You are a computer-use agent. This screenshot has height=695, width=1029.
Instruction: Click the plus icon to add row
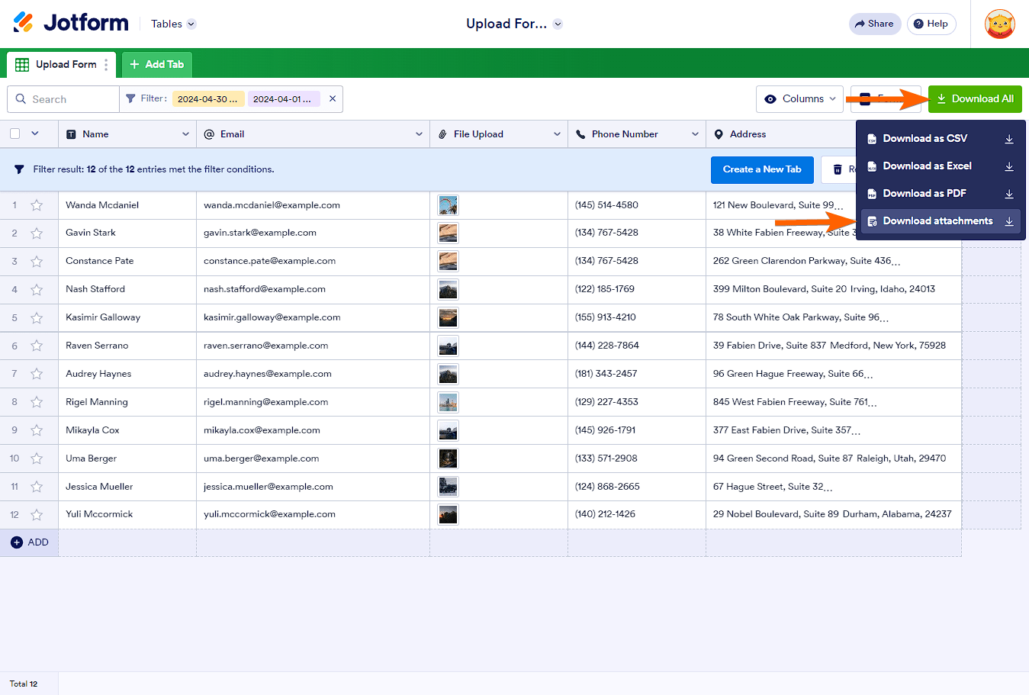coord(17,542)
